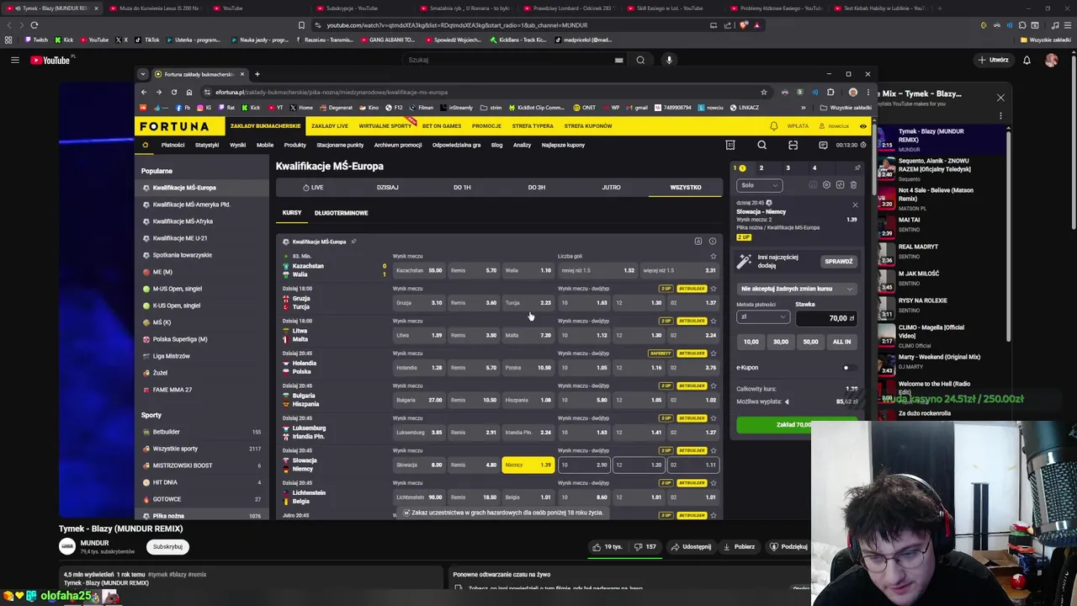Image resolution: width=1077 pixels, height=606 pixels.
Task: Open the bet slip ticket icon in Fortuna header
Action: pos(730,145)
